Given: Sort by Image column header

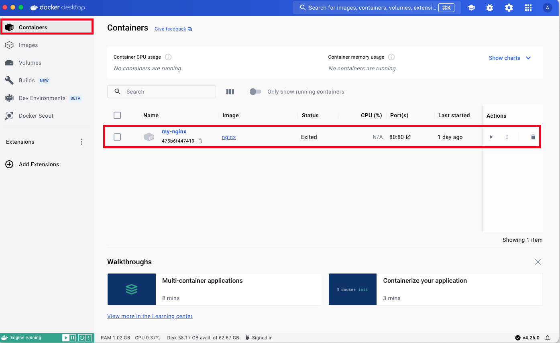Looking at the screenshot, I should click(x=231, y=115).
